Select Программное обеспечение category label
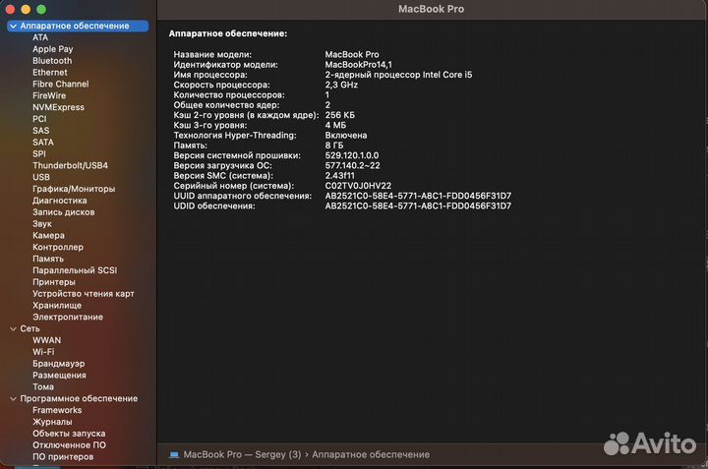This screenshot has width=708, height=469. 79,399
